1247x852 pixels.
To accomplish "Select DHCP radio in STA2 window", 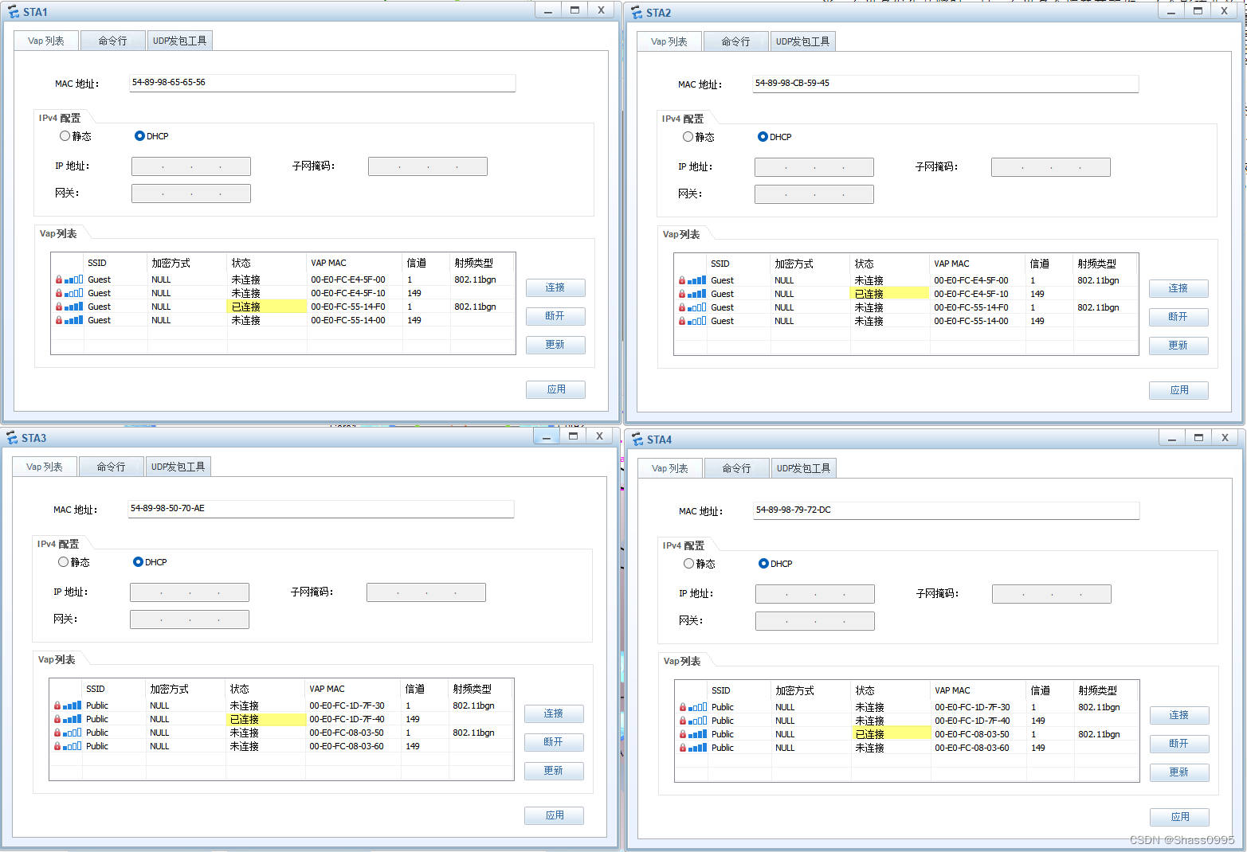I will click(x=763, y=137).
